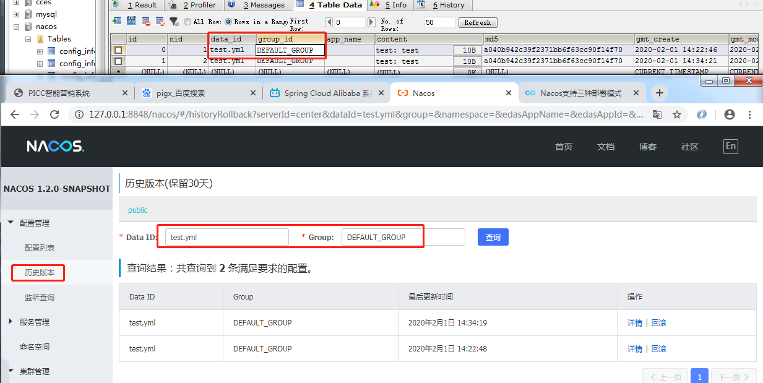The image size is (763, 383).
Task: Collapse the 集群管理 sidebar section
Action: pos(11,371)
